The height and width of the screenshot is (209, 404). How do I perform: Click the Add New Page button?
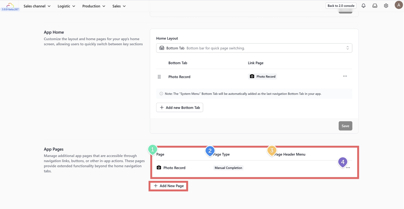(168, 186)
